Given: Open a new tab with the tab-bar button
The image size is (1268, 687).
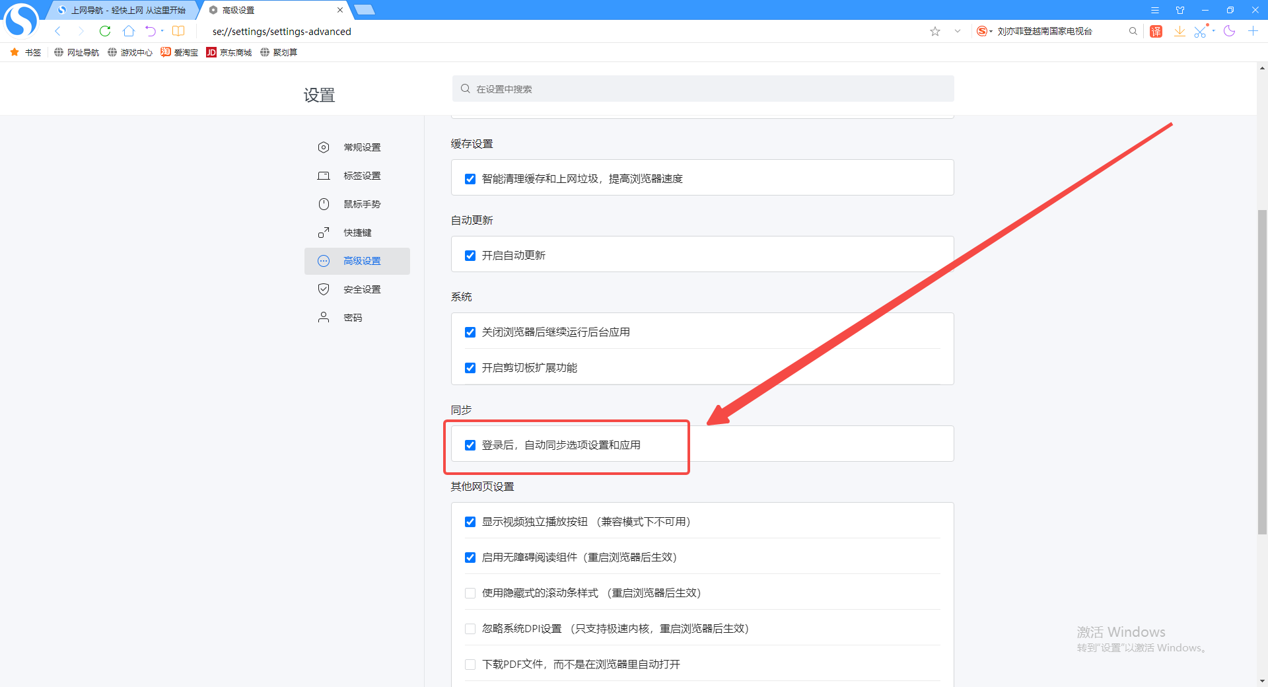Looking at the screenshot, I should point(365,10).
